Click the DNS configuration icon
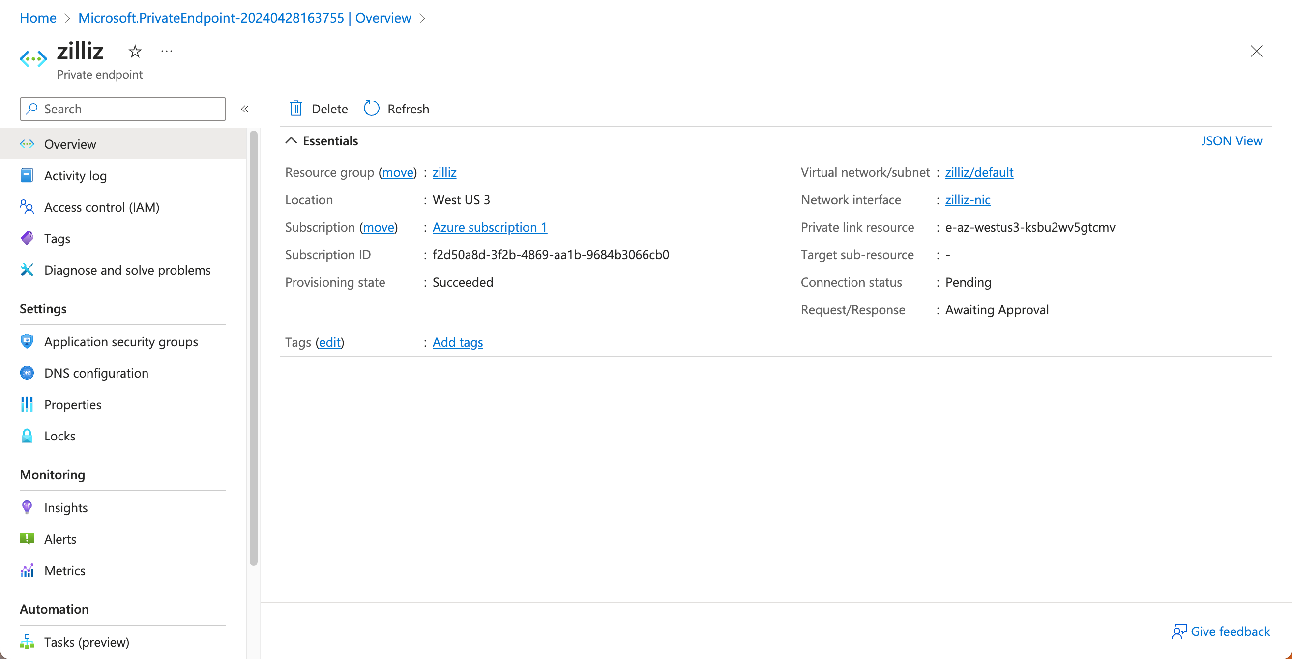 tap(27, 373)
